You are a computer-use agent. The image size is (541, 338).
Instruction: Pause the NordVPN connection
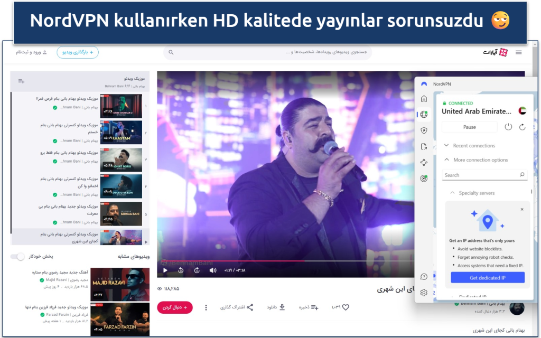[469, 127]
